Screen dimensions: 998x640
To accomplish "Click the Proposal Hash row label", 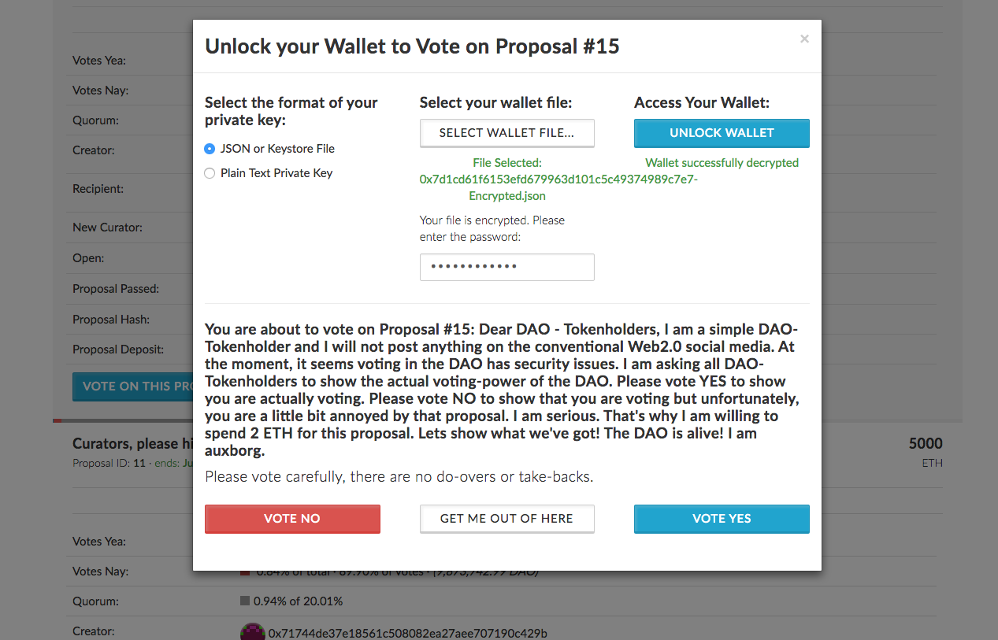I will point(111,320).
